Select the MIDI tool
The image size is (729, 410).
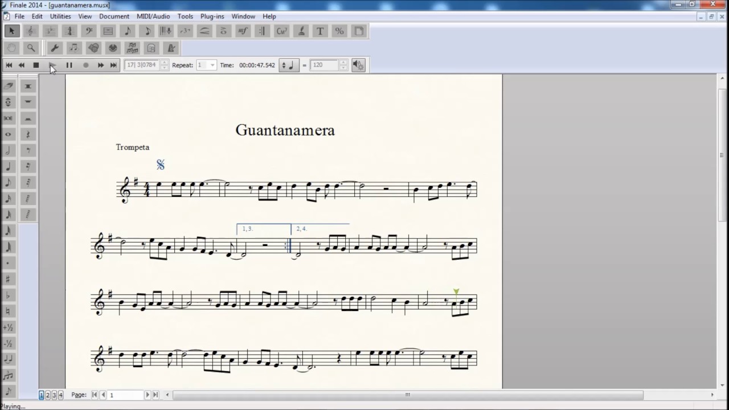click(x=113, y=48)
